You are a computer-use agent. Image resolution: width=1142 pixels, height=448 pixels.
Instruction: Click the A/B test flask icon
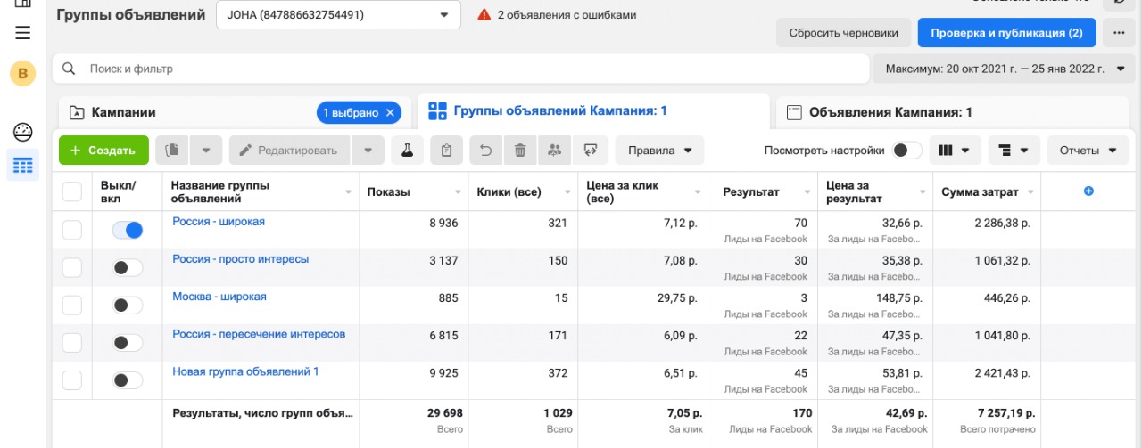(408, 151)
